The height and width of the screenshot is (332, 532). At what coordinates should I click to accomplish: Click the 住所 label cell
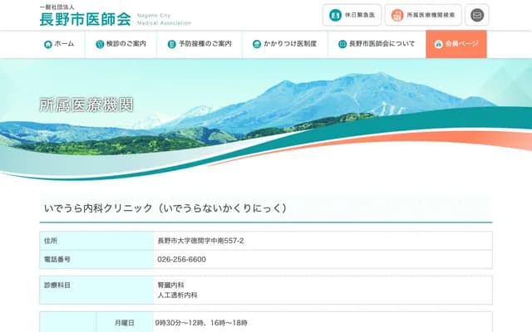point(96,241)
